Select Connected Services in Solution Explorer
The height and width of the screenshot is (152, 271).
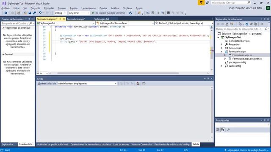click(239, 41)
